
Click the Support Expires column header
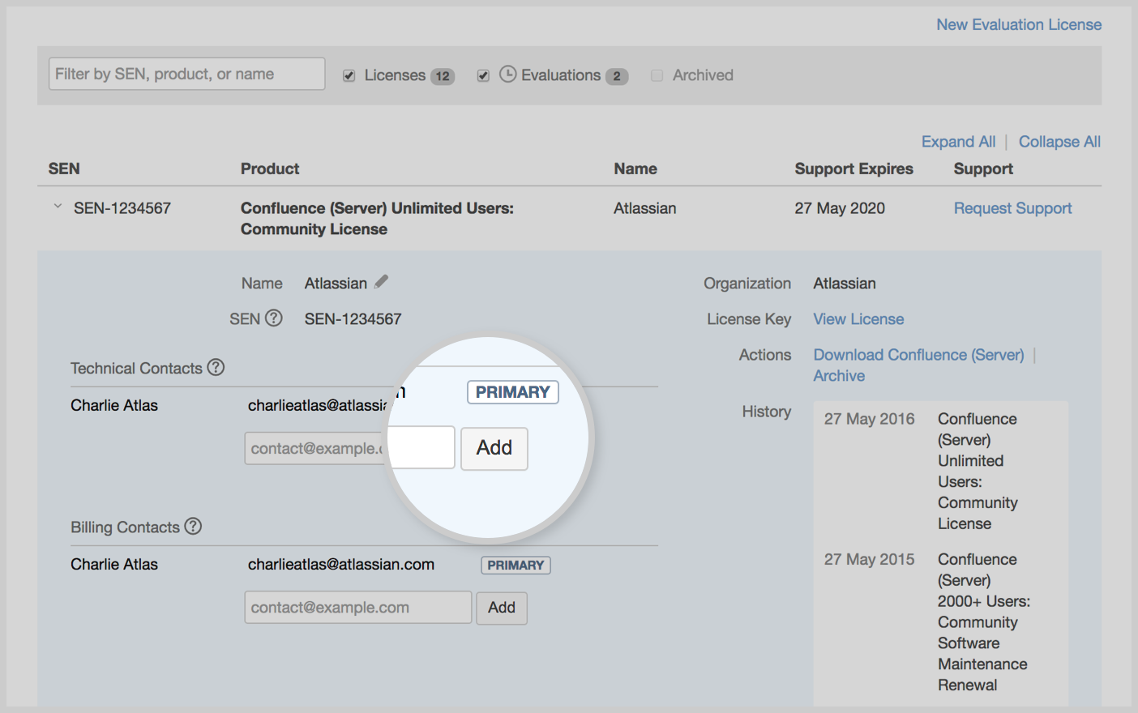point(853,169)
